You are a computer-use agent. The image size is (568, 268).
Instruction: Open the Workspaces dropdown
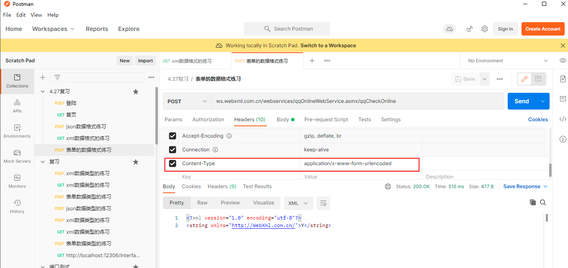click(x=53, y=29)
